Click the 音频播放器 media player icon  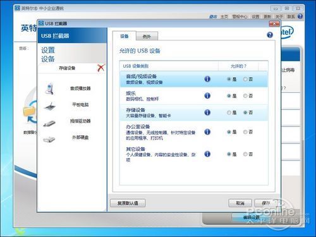pyautogui.click(x=50, y=88)
